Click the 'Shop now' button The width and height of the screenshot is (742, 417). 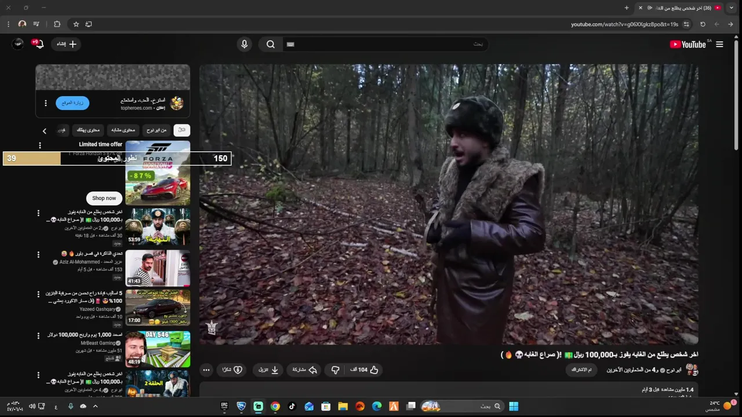[104, 198]
